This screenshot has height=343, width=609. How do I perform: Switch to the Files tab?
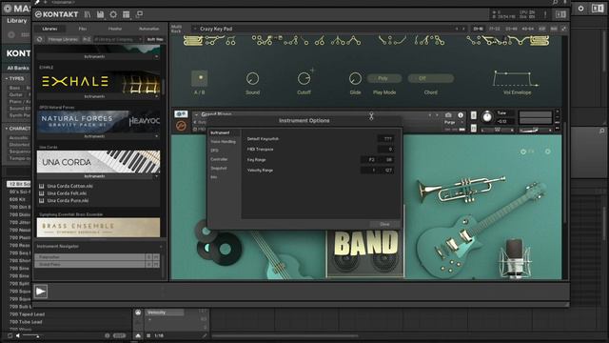(x=83, y=29)
